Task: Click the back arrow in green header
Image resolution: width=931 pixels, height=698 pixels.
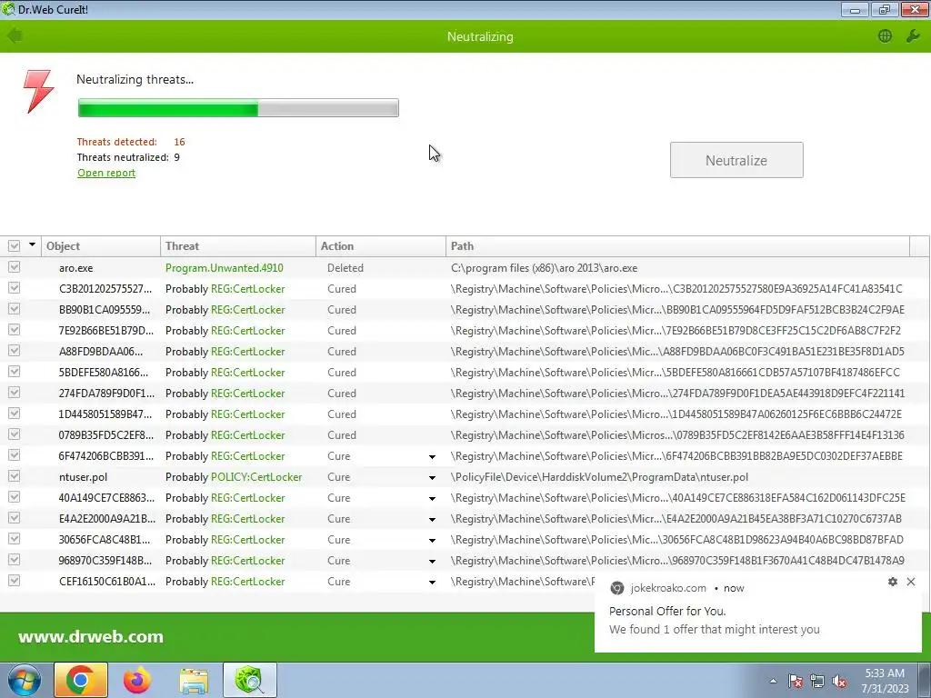Action: (x=15, y=36)
